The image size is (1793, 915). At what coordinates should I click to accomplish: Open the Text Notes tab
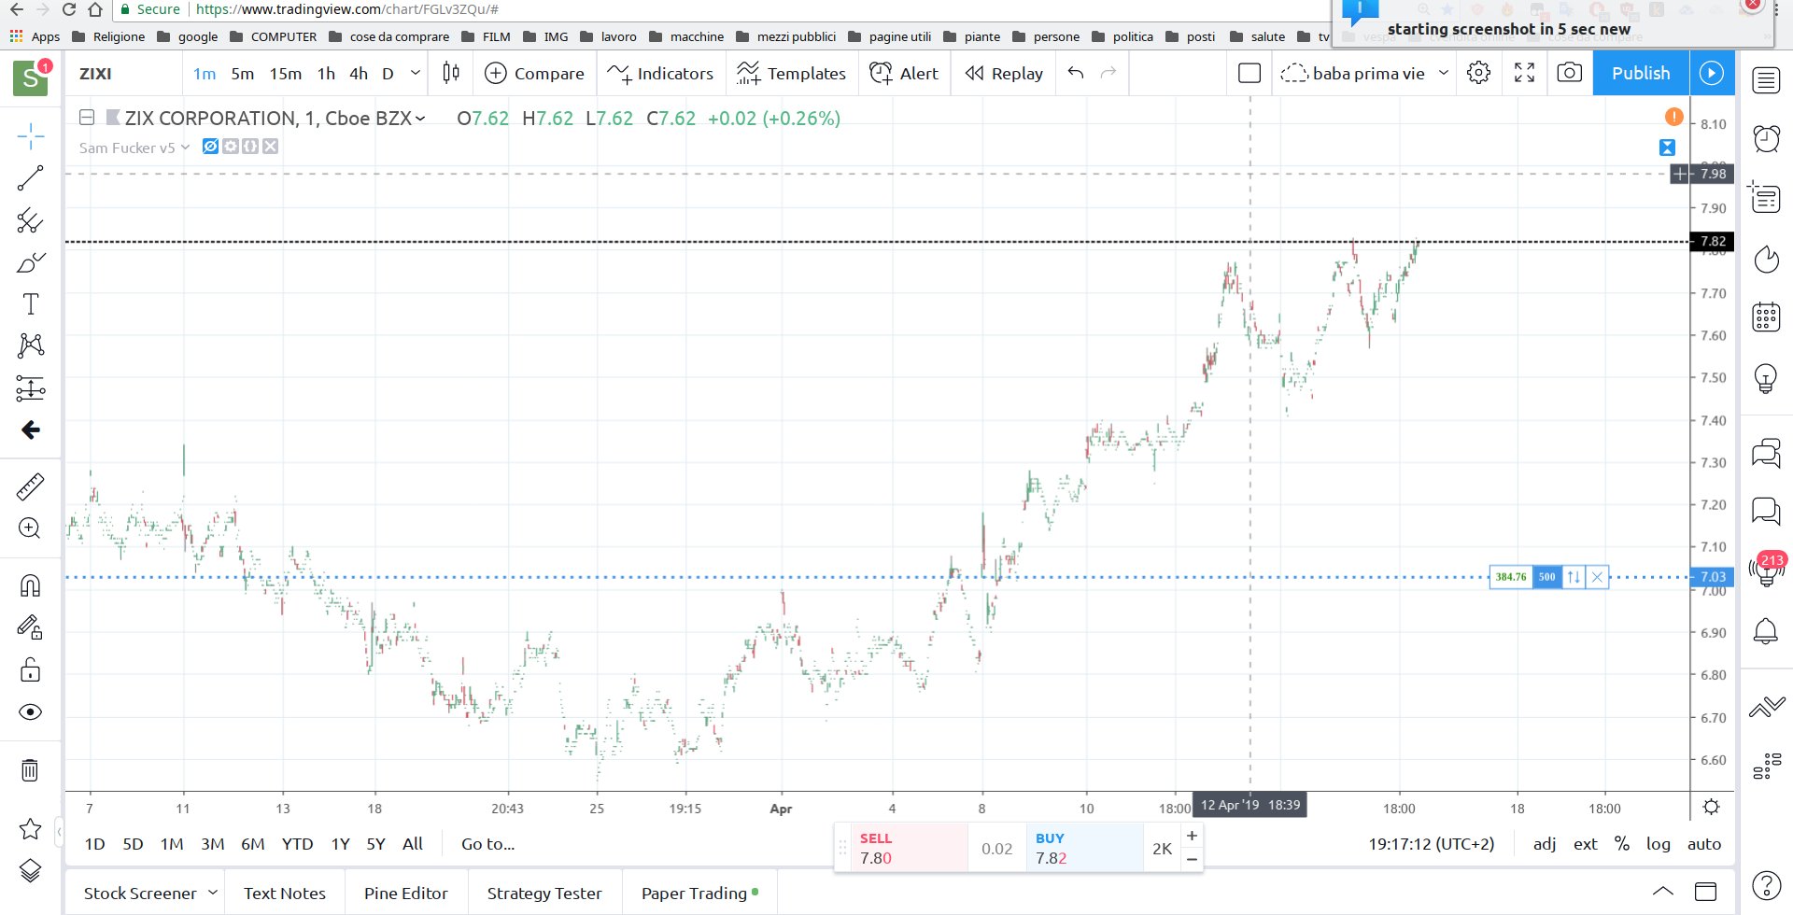[285, 894]
